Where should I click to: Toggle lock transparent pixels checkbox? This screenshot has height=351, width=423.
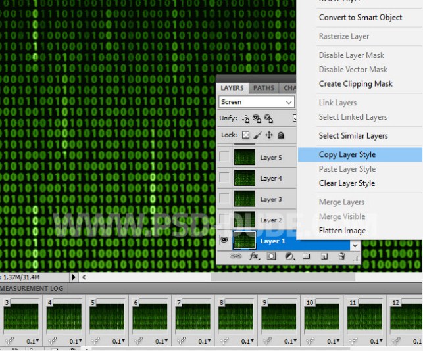tap(245, 135)
